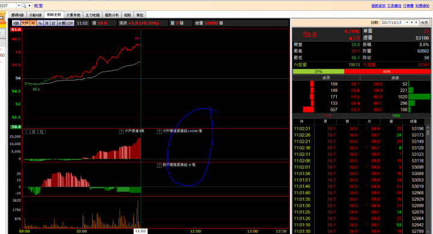Toggle the 均 average line button
Screen dimensions: 433x234
pos(33,23)
